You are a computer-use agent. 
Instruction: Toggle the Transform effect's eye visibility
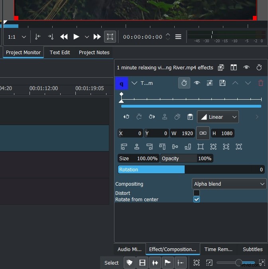coord(197,83)
